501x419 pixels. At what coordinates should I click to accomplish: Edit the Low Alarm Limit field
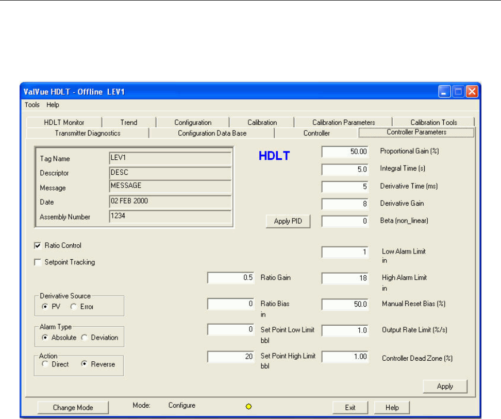(345, 252)
